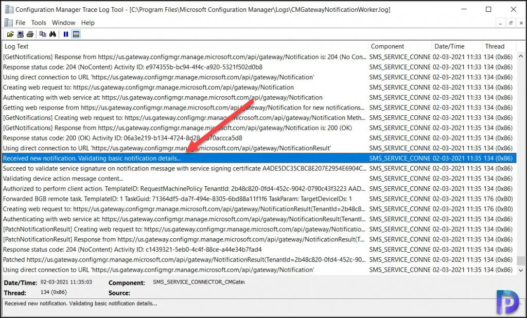The height and width of the screenshot is (318, 527).
Task: Select last row 'Using direct connection' Notification'
Action: coord(259,270)
